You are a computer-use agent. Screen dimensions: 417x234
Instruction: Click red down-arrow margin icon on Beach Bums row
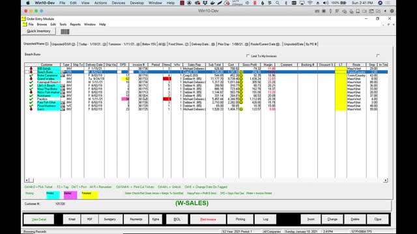coord(31,72)
